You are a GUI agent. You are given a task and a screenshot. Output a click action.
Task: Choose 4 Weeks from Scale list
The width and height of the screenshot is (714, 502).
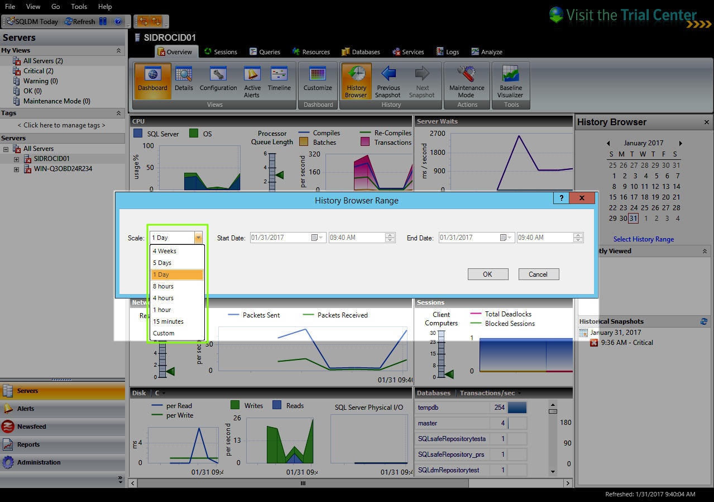[x=177, y=251]
